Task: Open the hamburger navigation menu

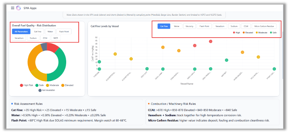Action: click(12, 8)
